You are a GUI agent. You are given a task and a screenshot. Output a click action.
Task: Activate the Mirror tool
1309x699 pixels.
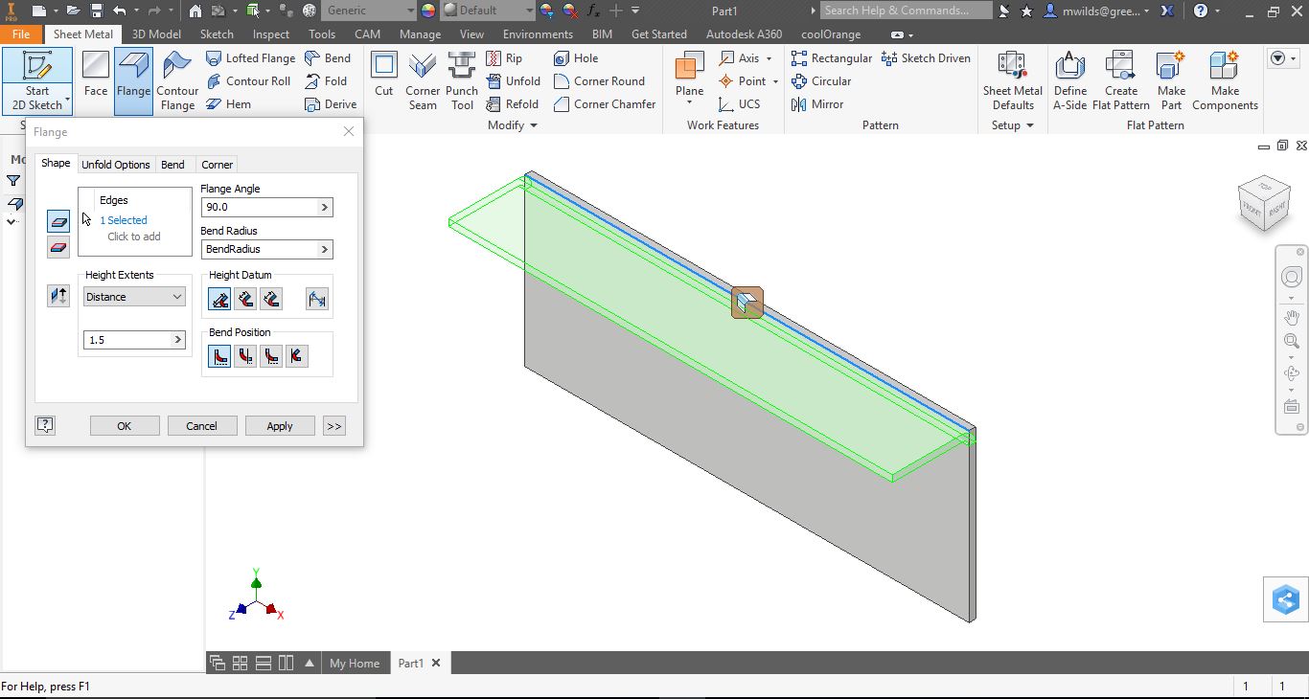(817, 104)
